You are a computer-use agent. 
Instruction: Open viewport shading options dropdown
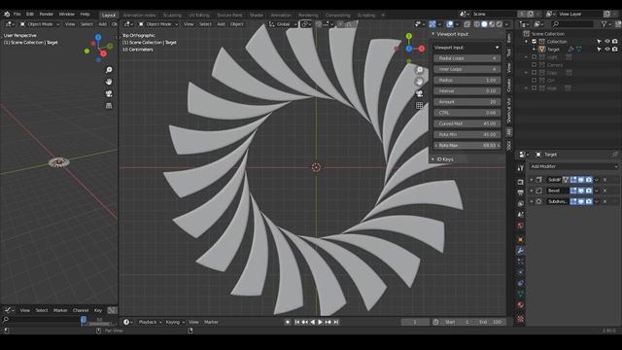click(x=506, y=24)
